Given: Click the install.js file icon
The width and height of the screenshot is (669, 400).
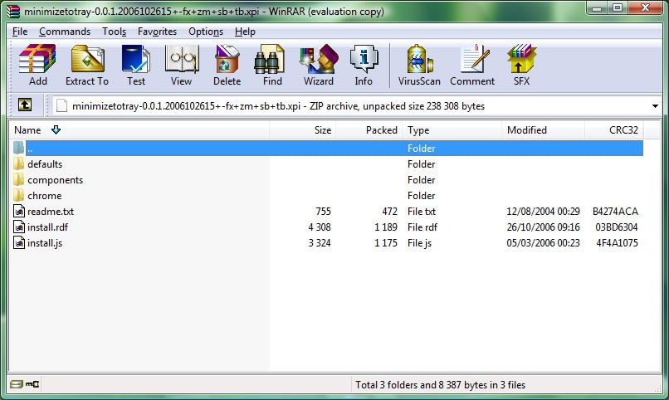Looking at the screenshot, I should point(19,242).
